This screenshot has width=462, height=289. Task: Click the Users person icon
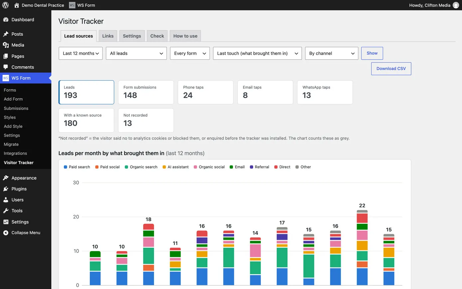[x=6, y=200]
